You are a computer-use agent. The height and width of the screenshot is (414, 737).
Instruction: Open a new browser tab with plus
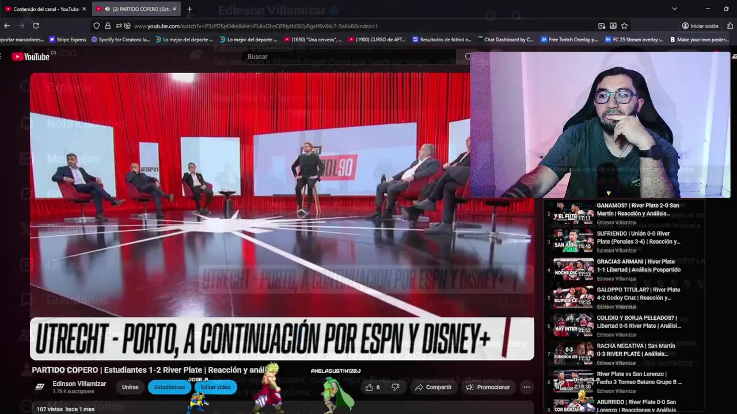[189, 9]
